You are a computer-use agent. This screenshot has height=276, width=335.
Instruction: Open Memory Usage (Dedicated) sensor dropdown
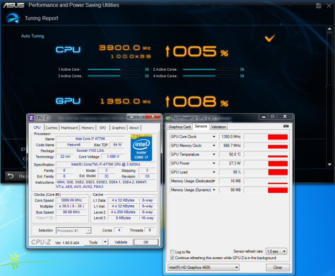click(214, 181)
